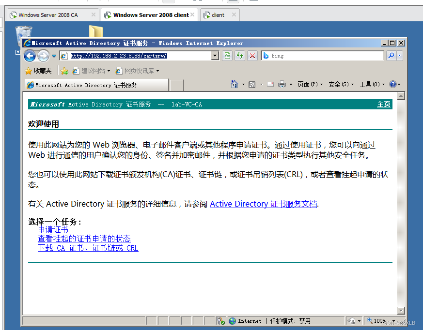The height and width of the screenshot is (330, 423).
Task: Select the folder icon on desktop
Action: pyautogui.click(x=96, y=31)
